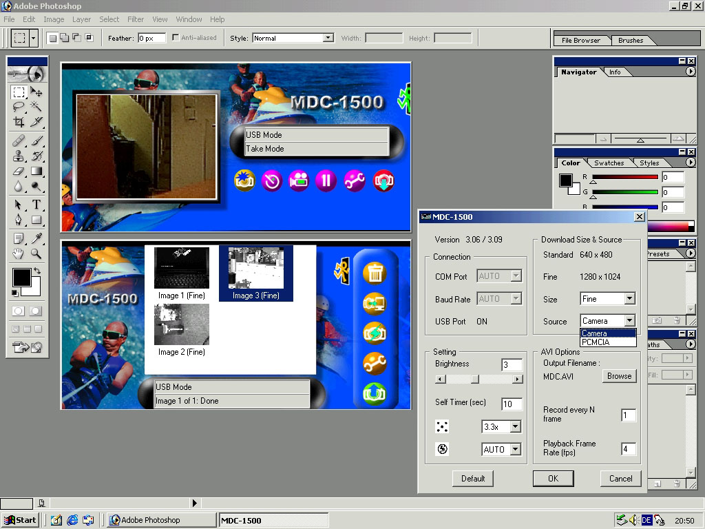705x529 pixels.
Task: Choose the Dodge tool
Action: pyautogui.click(x=36, y=186)
